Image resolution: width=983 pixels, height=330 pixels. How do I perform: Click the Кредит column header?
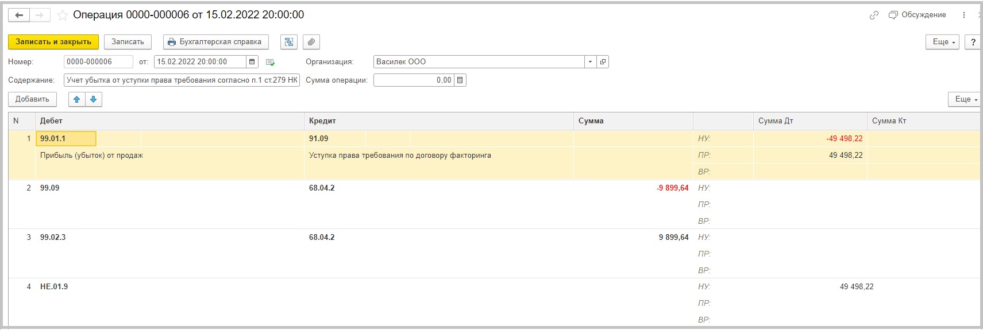tap(438, 121)
